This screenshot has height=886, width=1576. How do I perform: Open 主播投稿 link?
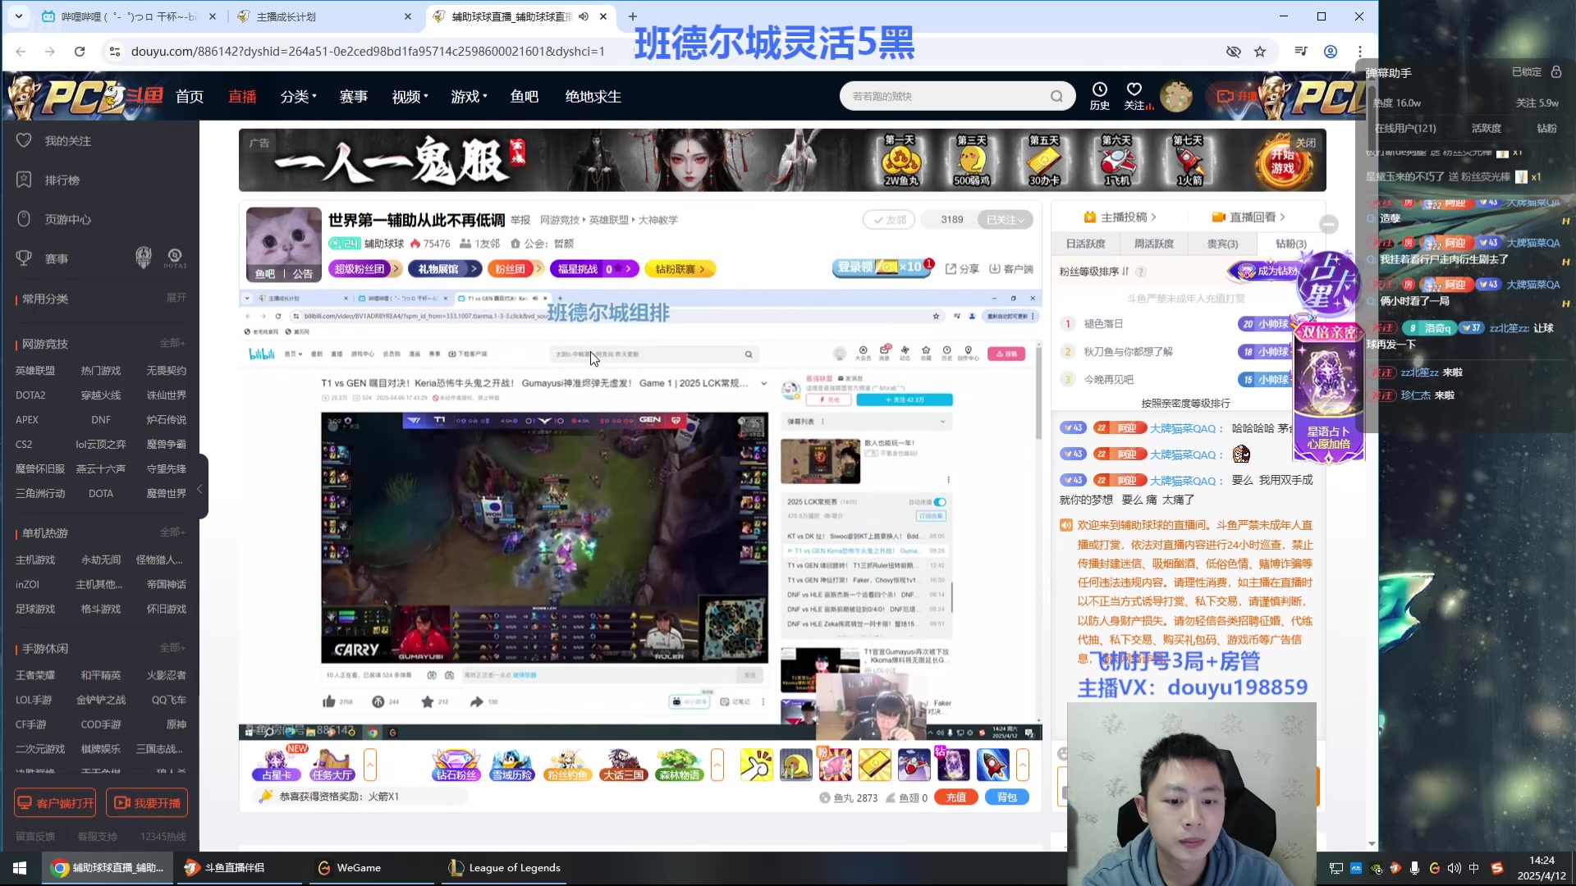(x=1120, y=217)
